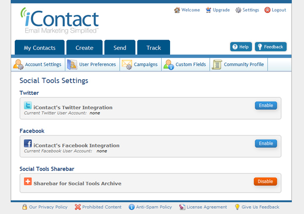
Task: Click the Help question mark icon
Action: pos(235,47)
